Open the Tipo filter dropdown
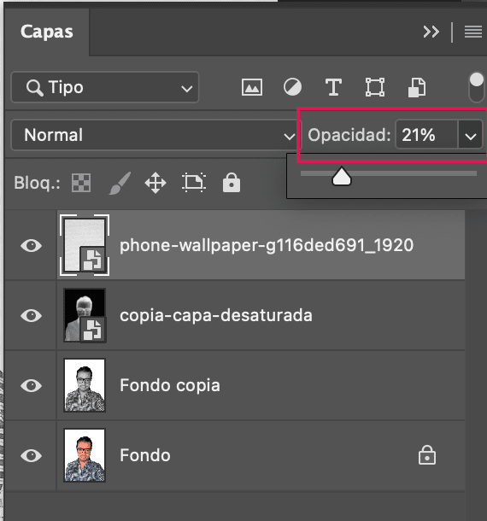The width and height of the screenshot is (487, 521). point(105,87)
